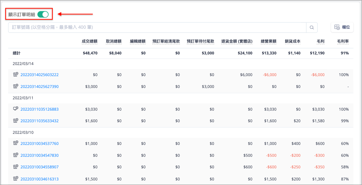Click the 成交總額 column header
Image resolution: width=362 pixels, height=185 pixels.
(x=90, y=41)
